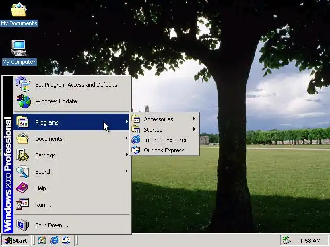Screen dimensions: 330x247
Task: Click the Shut Down monitor icon
Action: pyautogui.click(x=23, y=225)
